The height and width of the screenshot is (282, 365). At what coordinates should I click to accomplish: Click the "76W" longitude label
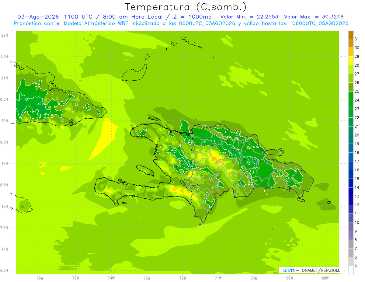tap(40, 278)
